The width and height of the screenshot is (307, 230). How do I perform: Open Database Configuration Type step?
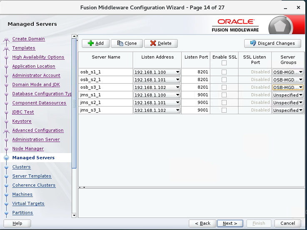[x=42, y=94]
